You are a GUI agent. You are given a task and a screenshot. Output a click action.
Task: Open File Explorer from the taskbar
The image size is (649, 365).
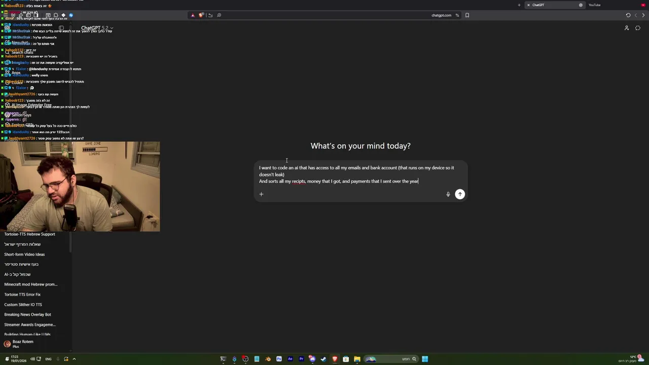[357, 359]
